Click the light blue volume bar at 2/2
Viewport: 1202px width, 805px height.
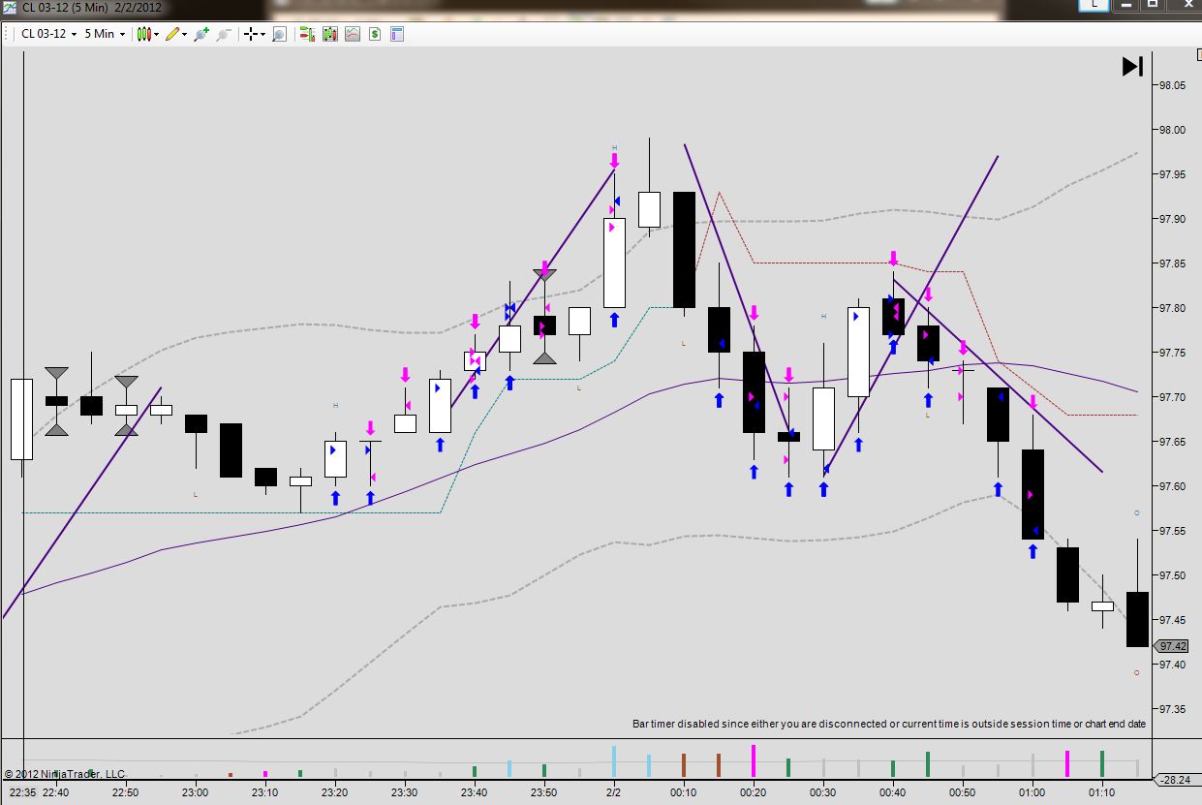pyautogui.click(x=614, y=760)
